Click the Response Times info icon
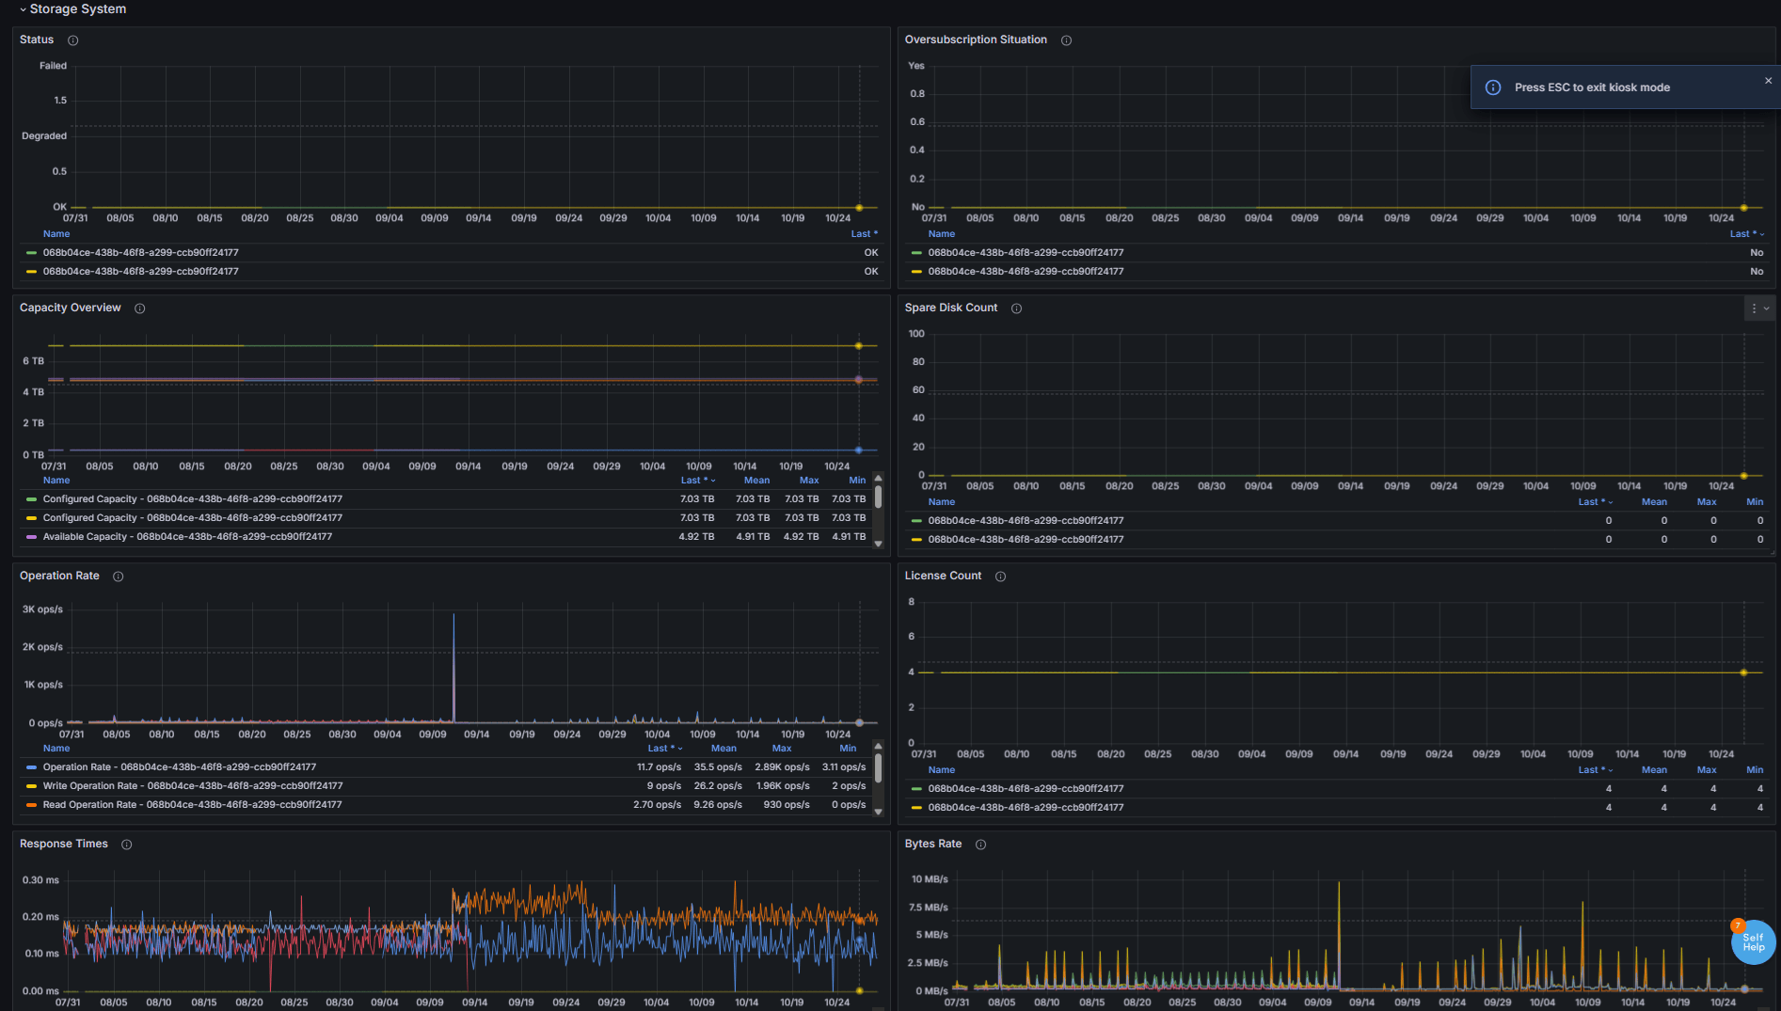This screenshot has width=1781, height=1011. coord(126,845)
